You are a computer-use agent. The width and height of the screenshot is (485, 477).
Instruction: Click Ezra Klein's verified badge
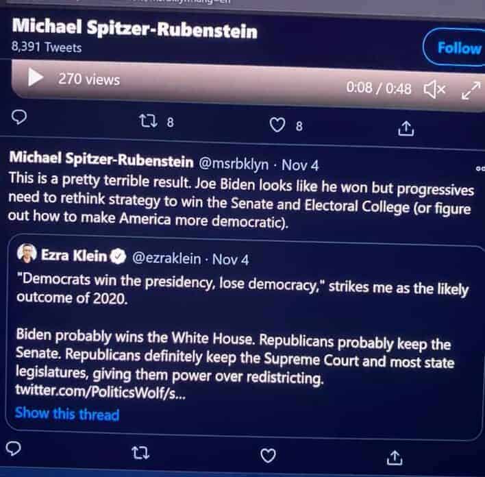(118, 257)
